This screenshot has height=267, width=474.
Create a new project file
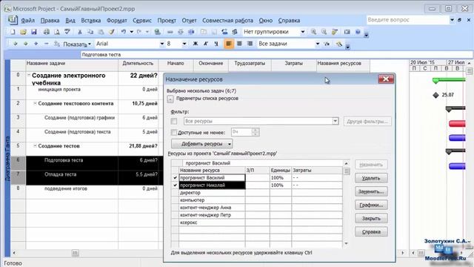pos(13,32)
